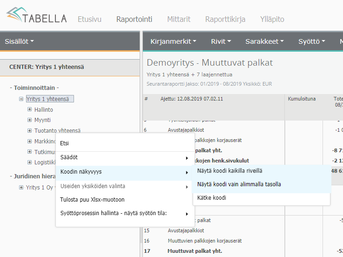
Task: Open the Kirjanmerkit dropdown menu
Action: click(173, 41)
